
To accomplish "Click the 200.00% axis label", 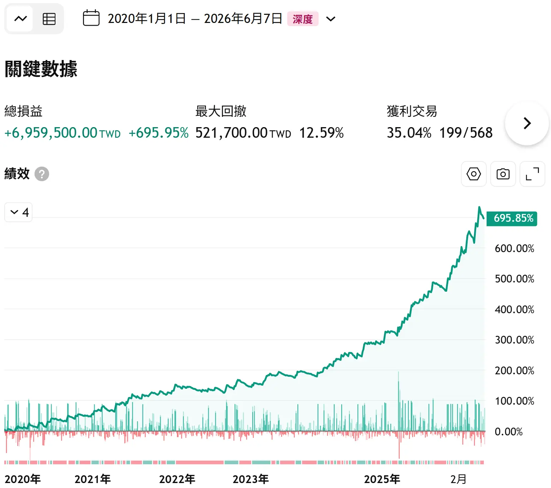I will 514,371.
